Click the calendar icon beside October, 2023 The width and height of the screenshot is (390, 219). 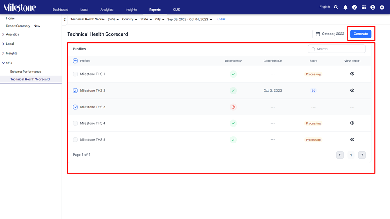pyautogui.click(x=318, y=34)
